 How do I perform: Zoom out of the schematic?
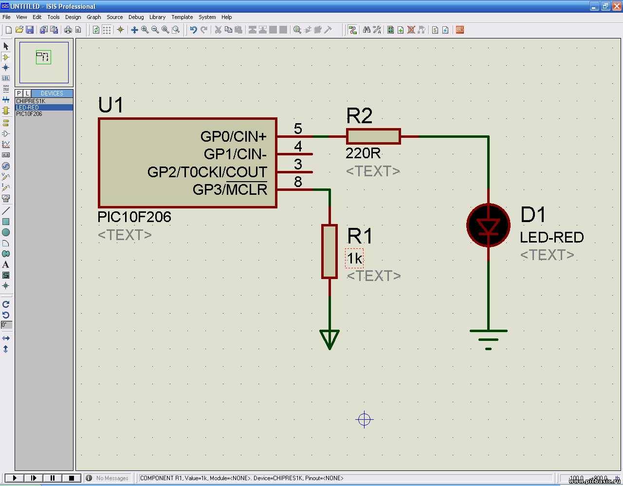(155, 30)
